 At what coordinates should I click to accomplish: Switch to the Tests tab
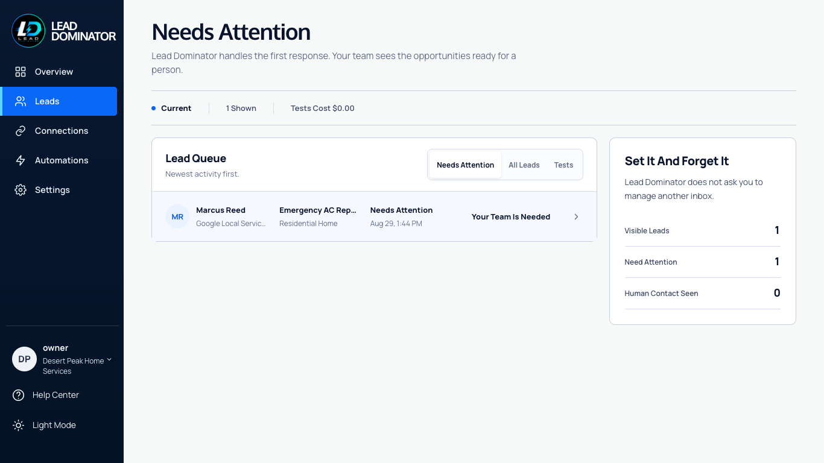(563, 165)
